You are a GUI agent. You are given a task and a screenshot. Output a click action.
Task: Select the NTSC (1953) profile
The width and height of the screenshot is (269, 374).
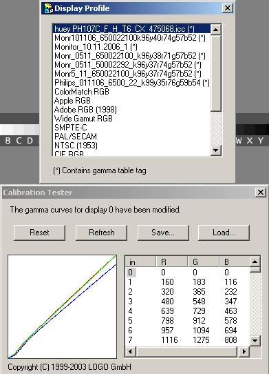131,146
